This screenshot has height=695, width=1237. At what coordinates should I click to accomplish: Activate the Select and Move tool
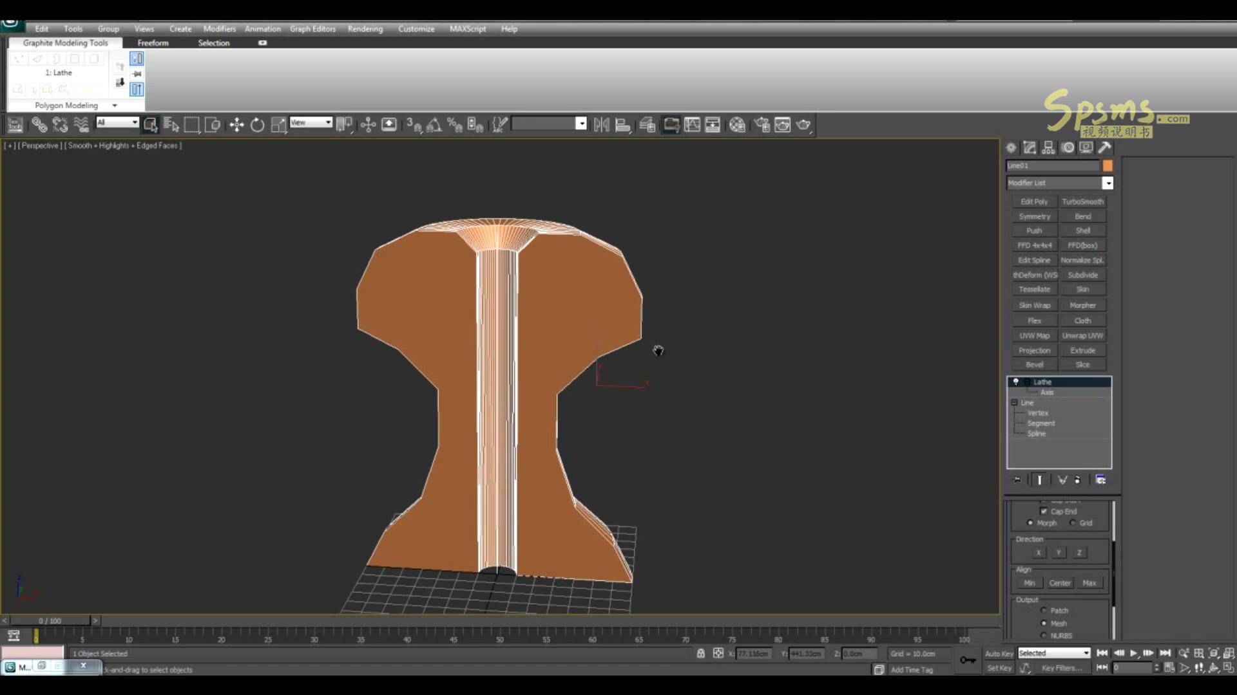[x=236, y=124]
